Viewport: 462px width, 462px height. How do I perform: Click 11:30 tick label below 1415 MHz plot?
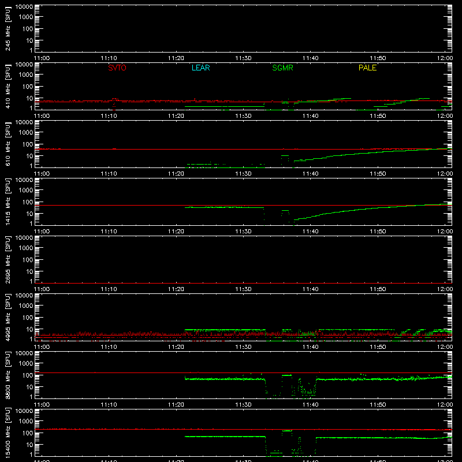click(243, 232)
